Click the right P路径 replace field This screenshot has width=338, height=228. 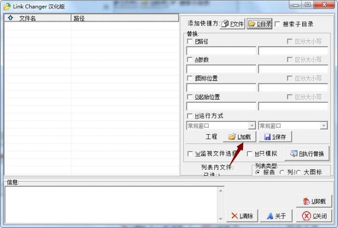(293, 51)
